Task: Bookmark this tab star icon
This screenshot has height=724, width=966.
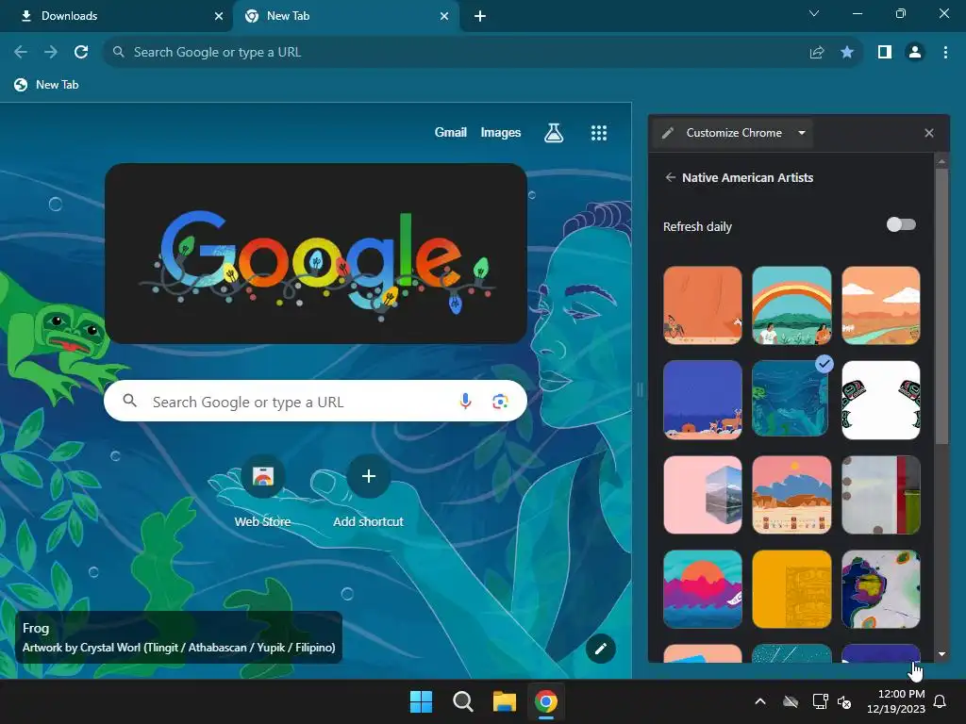Action: 847,53
